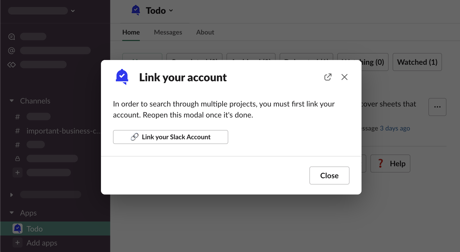The height and width of the screenshot is (252, 460).
Task: Click the Todo app icon in sidebar
Action: pos(18,228)
